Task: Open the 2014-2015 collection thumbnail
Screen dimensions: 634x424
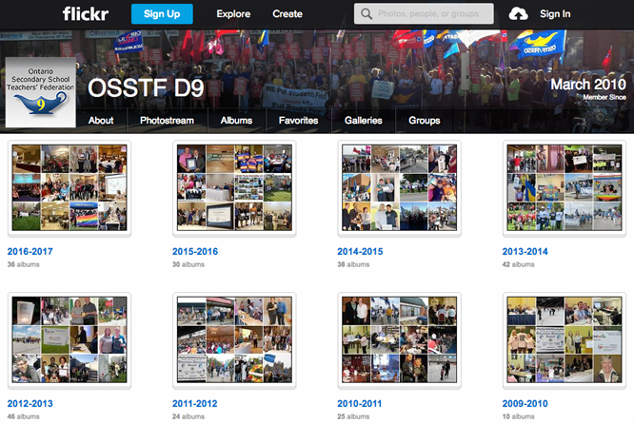Action: pos(399,188)
